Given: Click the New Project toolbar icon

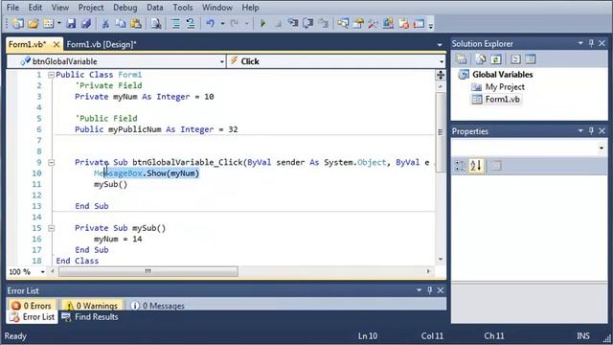Looking at the screenshot, I should click(18, 23).
